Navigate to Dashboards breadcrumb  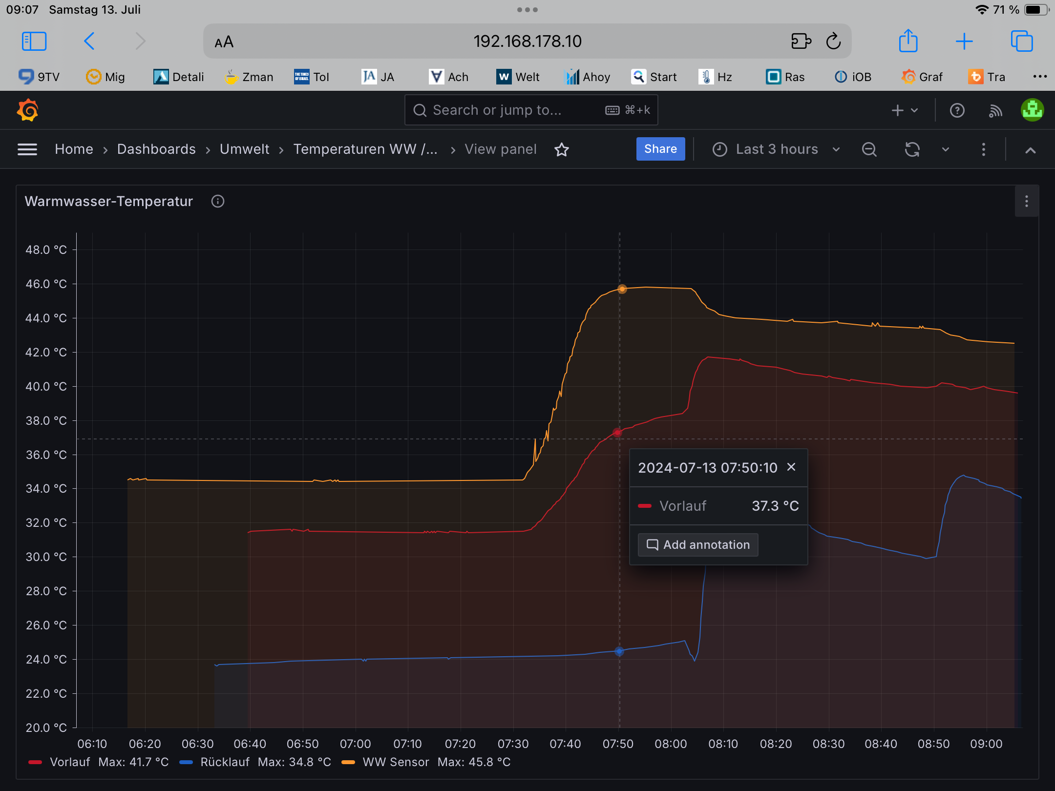156,149
